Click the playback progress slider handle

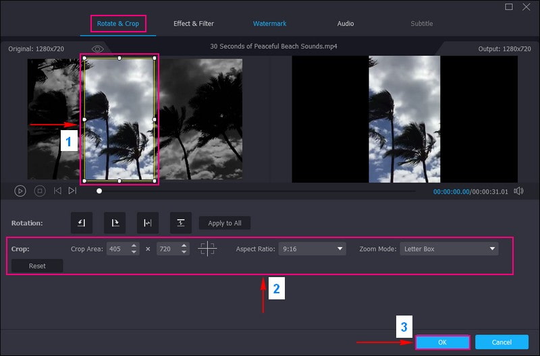click(99, 191)
